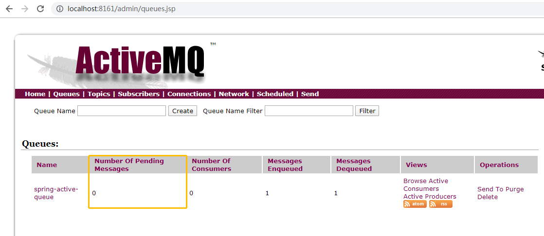544x236 pixels.
Task: Click Messages Dequeued column header
Action: [354, 165]
